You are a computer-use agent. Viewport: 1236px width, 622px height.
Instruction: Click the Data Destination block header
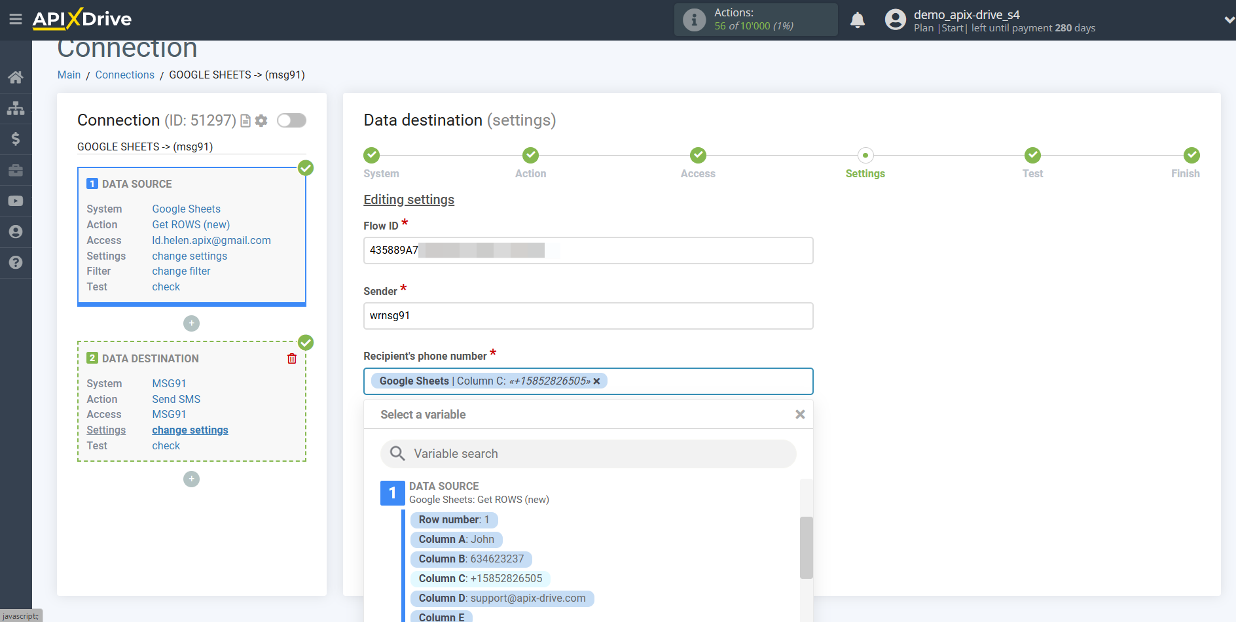[151, 359]
